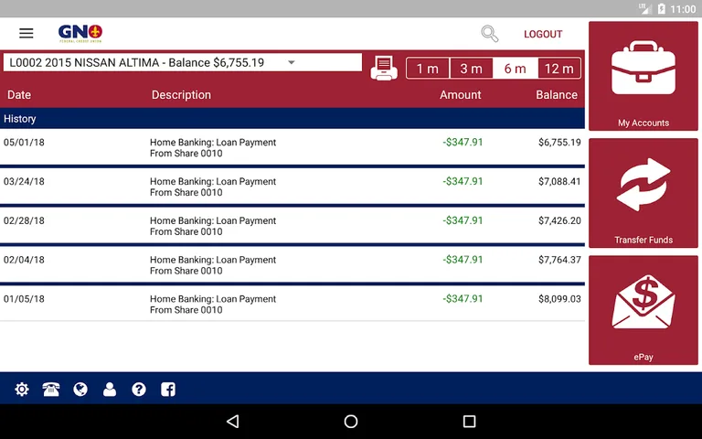The image size is (702, 439).
Task: Open the help question mark icon
Action: (139, 390)
